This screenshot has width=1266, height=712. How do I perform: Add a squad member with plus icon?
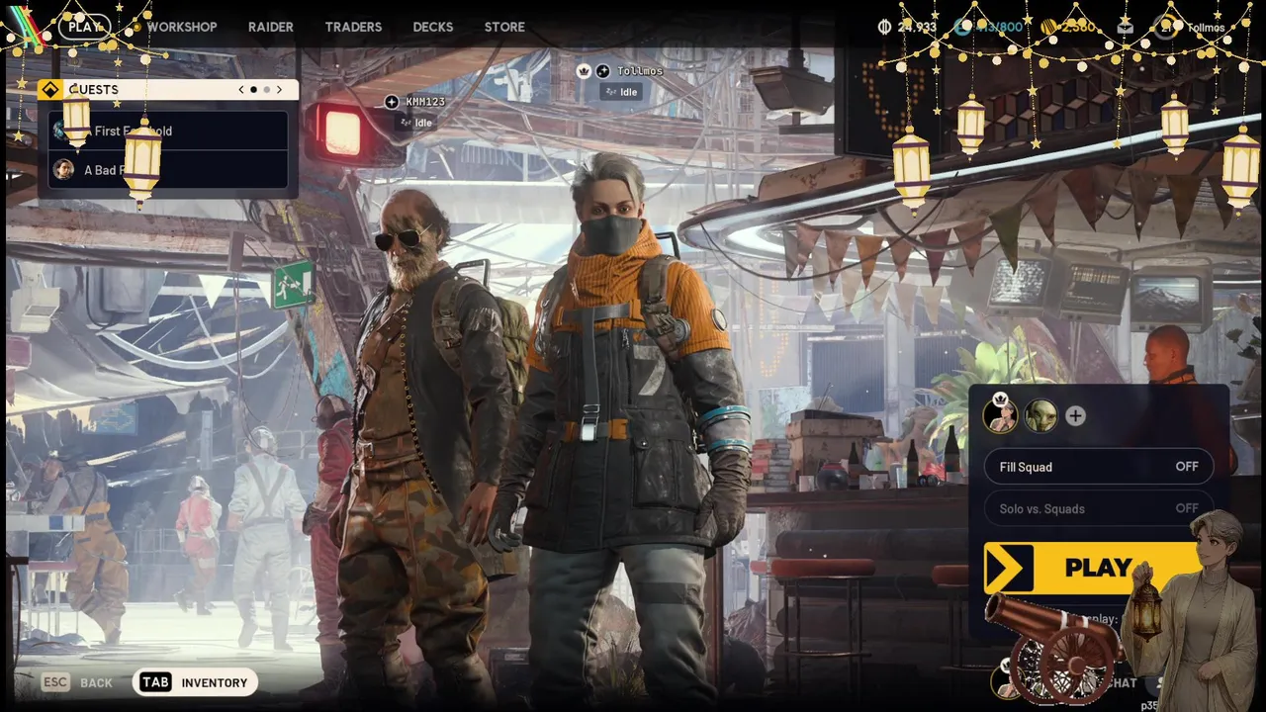point(1075,416)
